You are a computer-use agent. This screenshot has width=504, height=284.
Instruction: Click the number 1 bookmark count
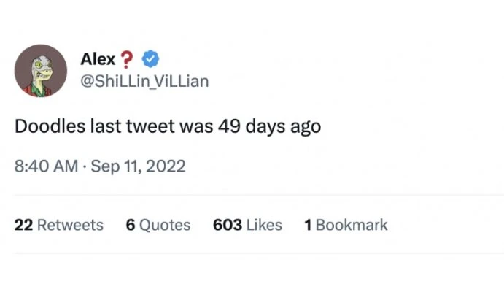pyautogui.click(x=308, y=225)
